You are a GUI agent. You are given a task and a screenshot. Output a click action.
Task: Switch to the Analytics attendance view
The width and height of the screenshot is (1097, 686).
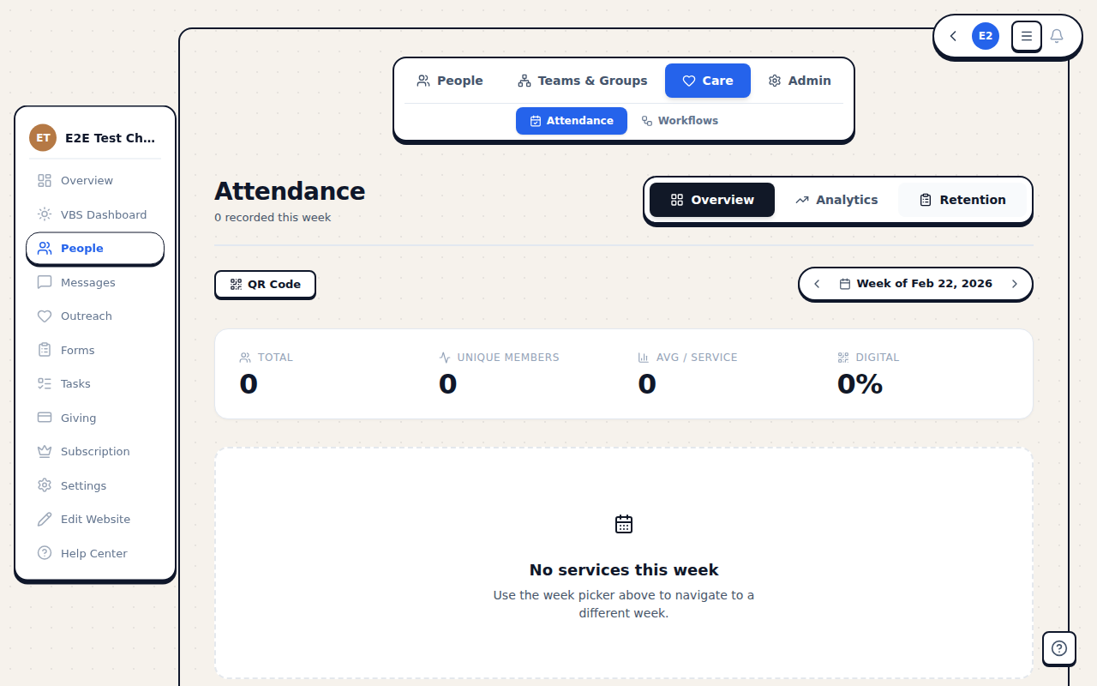[x=836, y=199]
